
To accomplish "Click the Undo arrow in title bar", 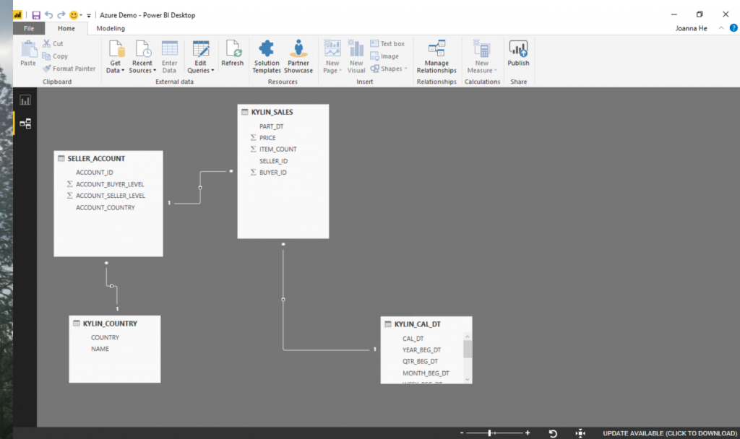I will (x=48, y=15).
